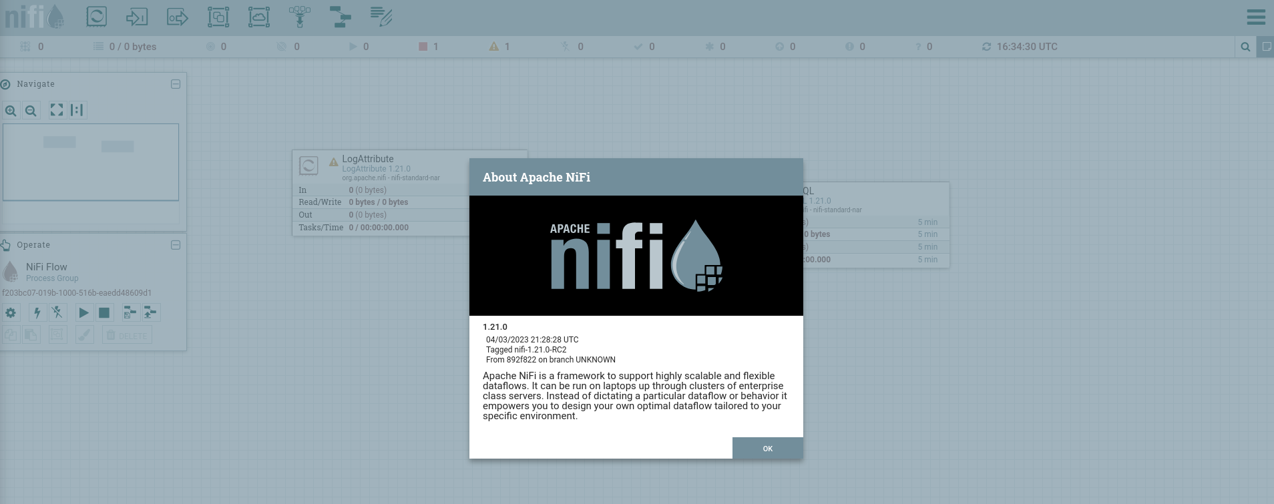Image resolution: width=1274 pixels, height=504 pixels.
Task: Select the Template toolbar icon
Action: coord(341,17)
